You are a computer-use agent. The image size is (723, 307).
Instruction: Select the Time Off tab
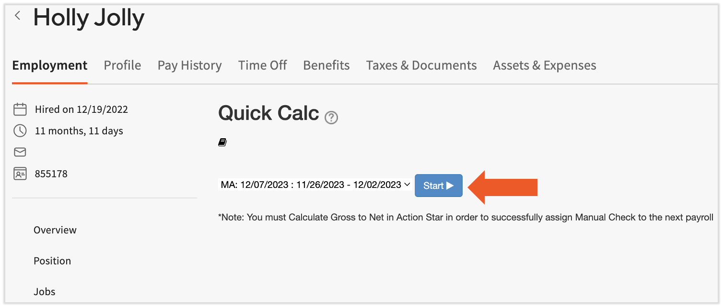click(x=262, y=65)
